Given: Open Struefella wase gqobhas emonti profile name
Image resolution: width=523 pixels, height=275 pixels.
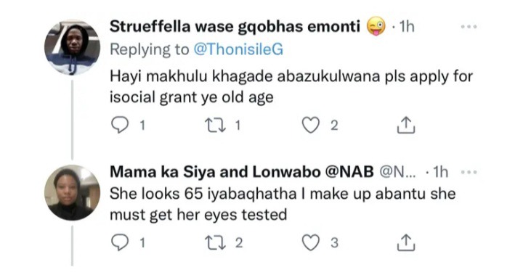Looking at the screenshot, I should tap(235, 27).
